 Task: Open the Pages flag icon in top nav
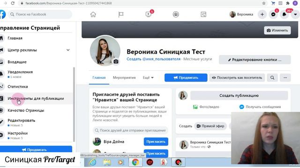tap(121, 14)
